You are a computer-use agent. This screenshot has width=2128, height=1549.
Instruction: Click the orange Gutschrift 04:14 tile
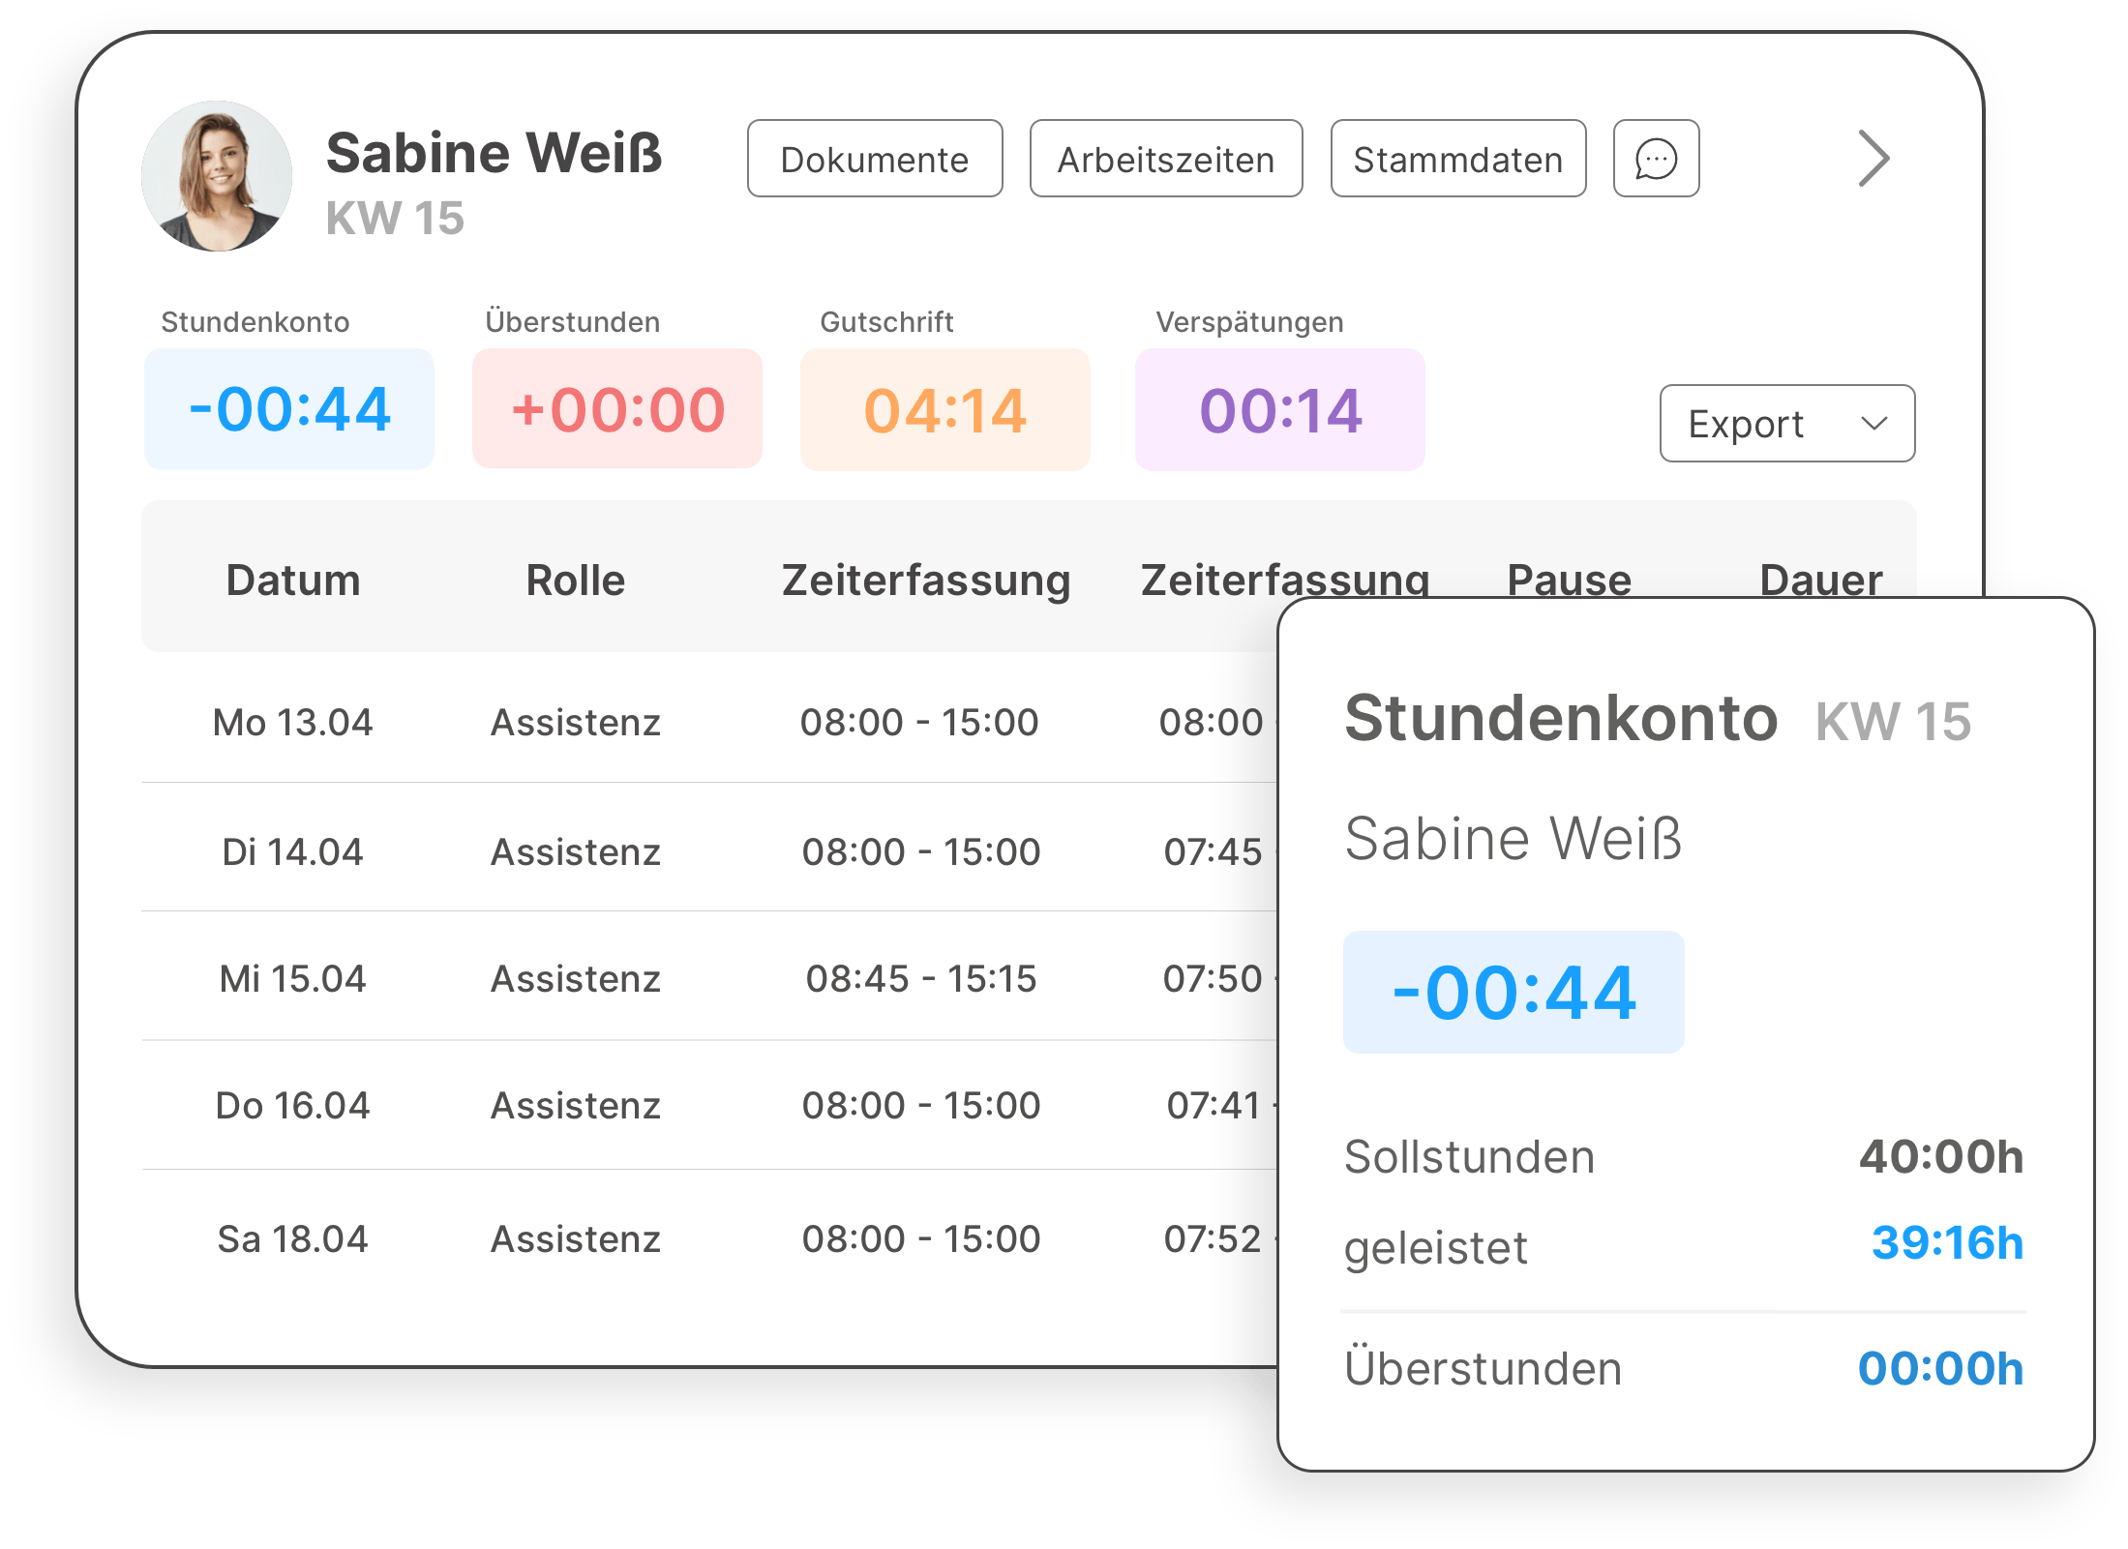[944, 409]
